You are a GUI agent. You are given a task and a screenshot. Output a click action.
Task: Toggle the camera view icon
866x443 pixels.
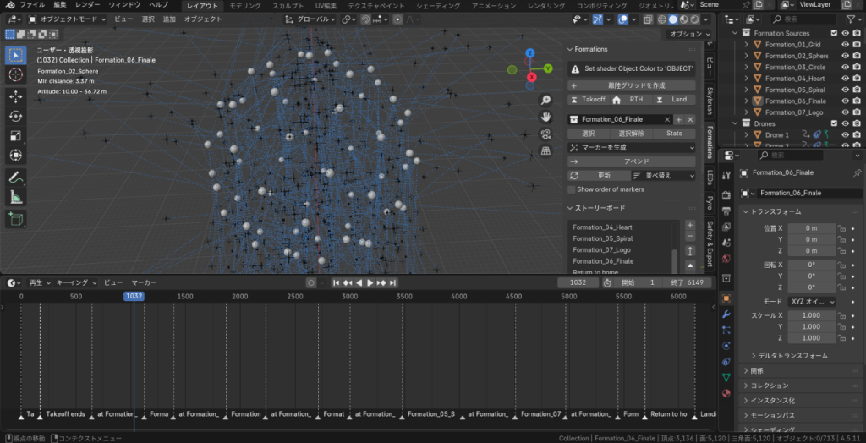tap(545, 134)
